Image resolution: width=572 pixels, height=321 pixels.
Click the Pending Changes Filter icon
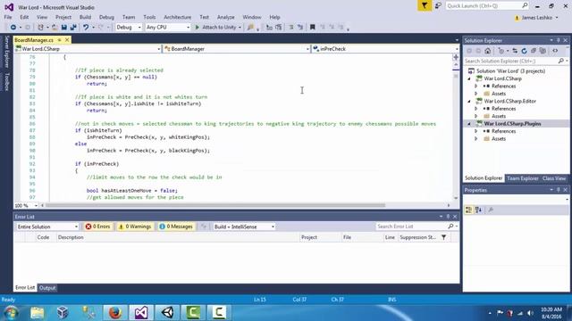click(x=501, y=51)
